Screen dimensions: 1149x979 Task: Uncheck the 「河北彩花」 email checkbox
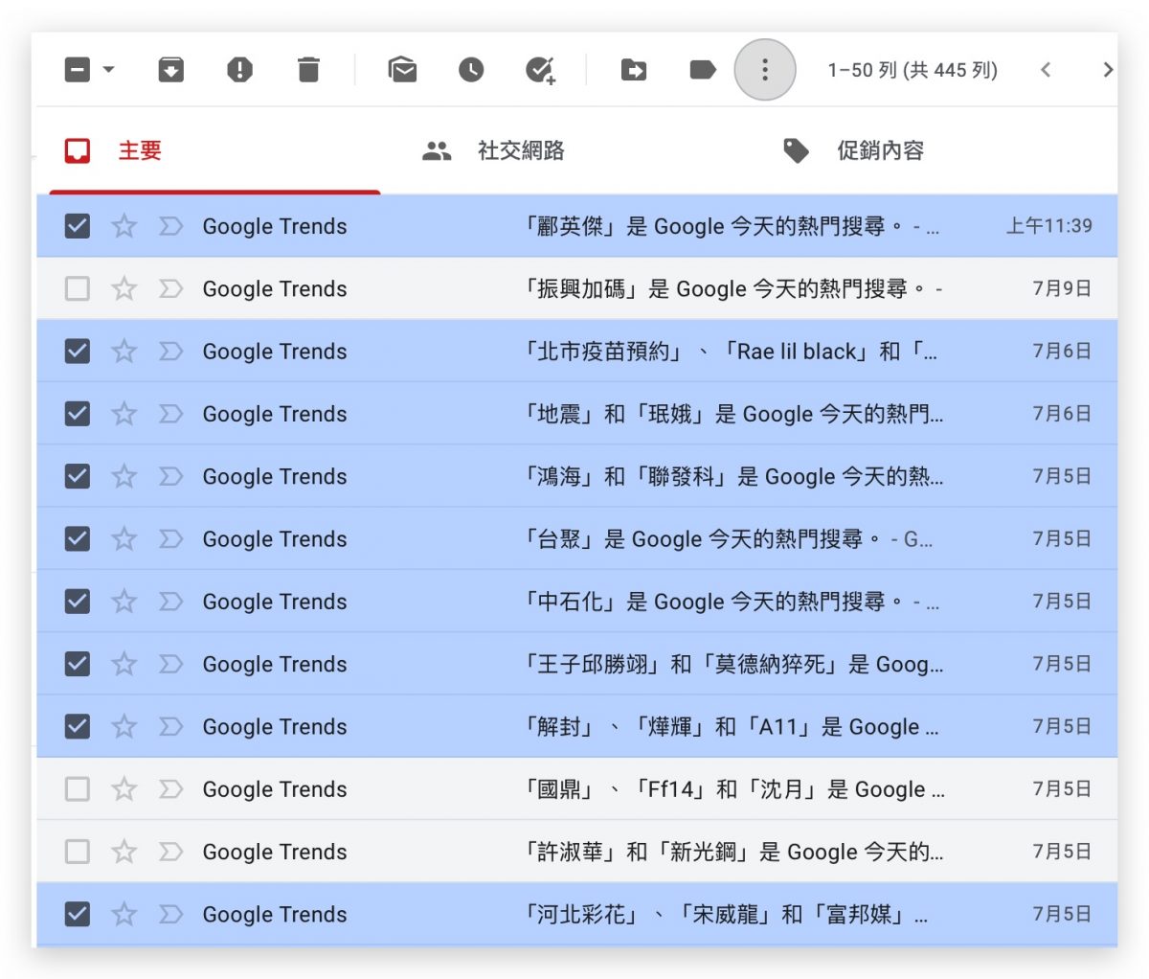coord(78,915)
